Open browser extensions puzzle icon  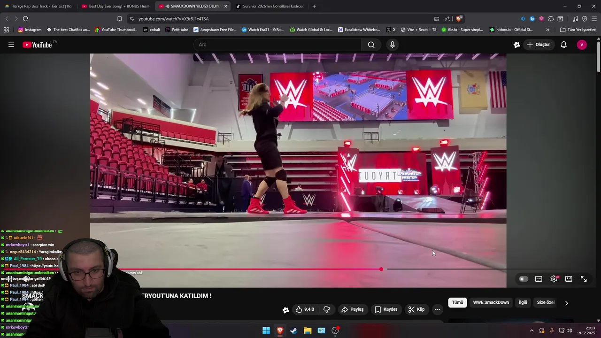coord(551,19)
